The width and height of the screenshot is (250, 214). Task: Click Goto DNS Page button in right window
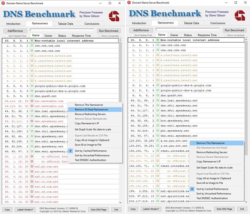click(224, 209)
